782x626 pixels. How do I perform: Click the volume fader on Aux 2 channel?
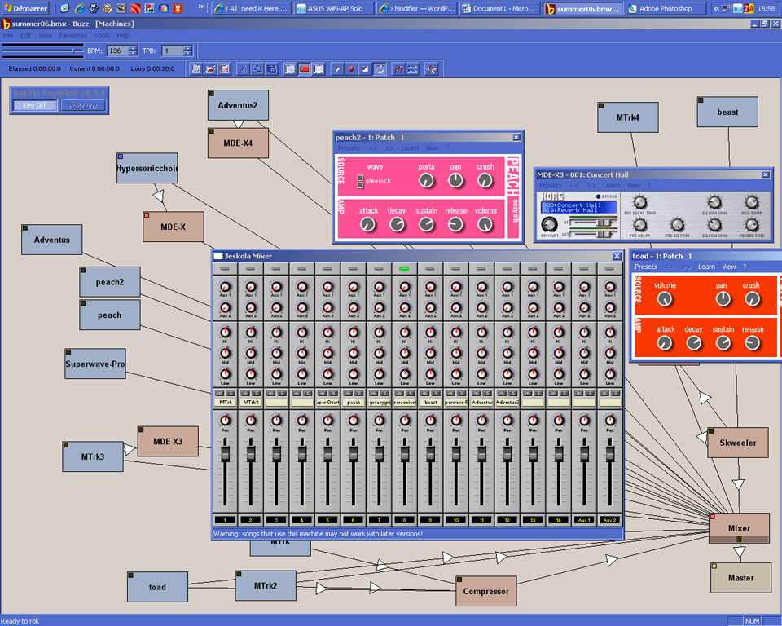(x=609, y=454)
